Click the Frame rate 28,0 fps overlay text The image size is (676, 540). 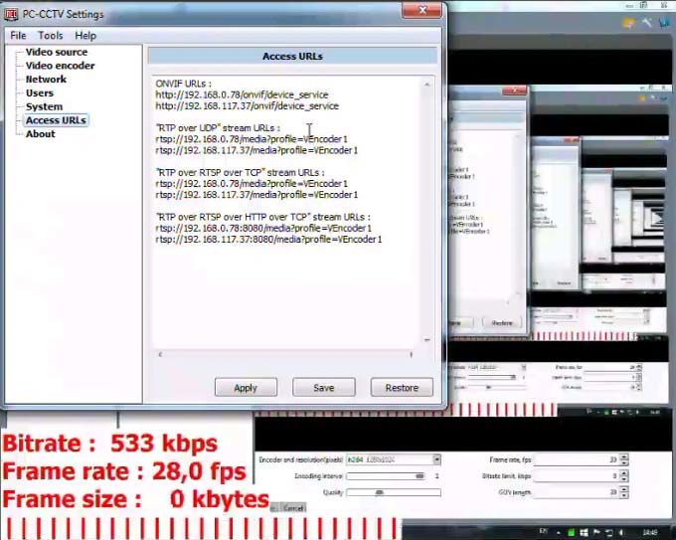coord(124,471)
